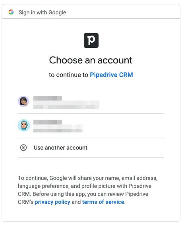Click the divider line between the two accounts

point(91,113)
